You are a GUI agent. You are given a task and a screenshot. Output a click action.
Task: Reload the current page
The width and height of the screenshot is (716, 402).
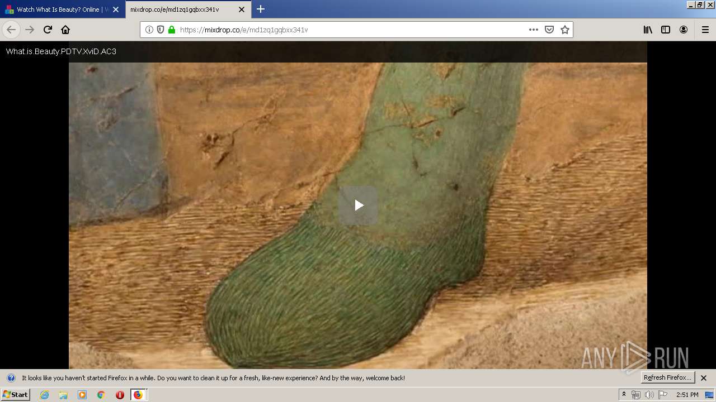point(48,30)
